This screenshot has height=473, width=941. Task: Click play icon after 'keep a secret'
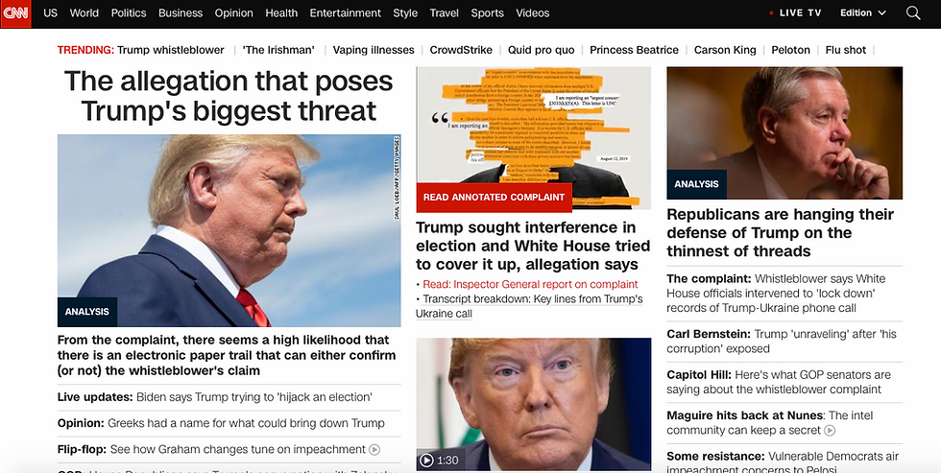[830, 430]
